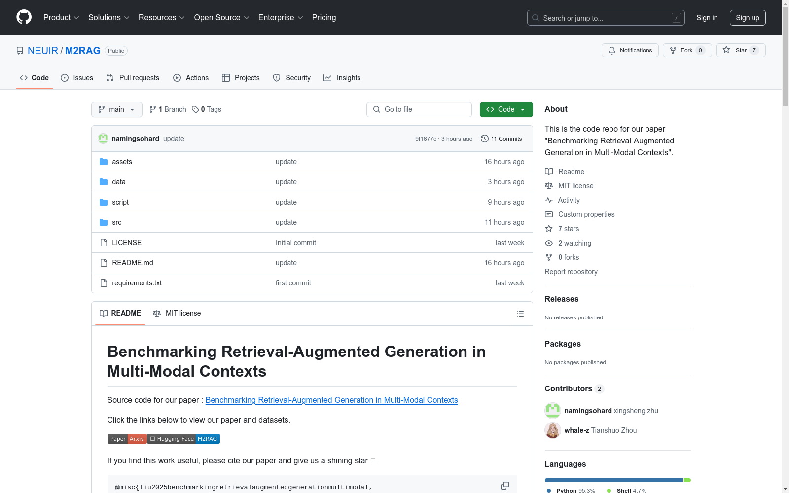Click Report repository
This screenshot has width=789, height=493.
(x=571, y=272)
